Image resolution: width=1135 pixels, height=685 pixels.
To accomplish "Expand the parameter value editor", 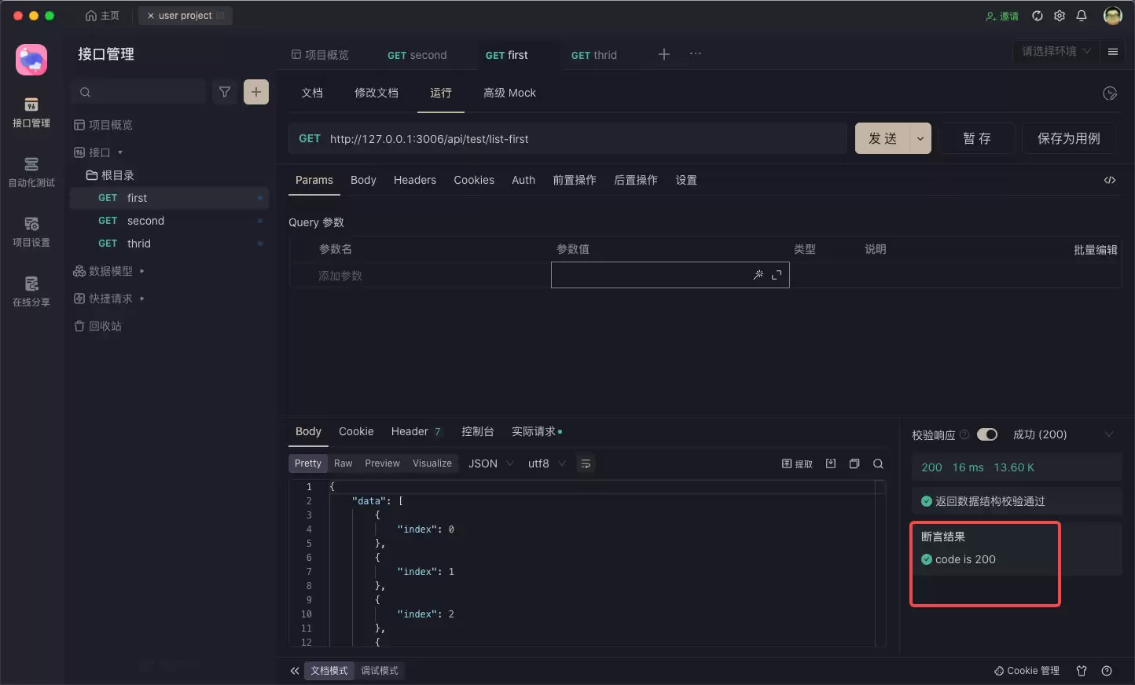I will pyautogui.click(x=777, y=275).
